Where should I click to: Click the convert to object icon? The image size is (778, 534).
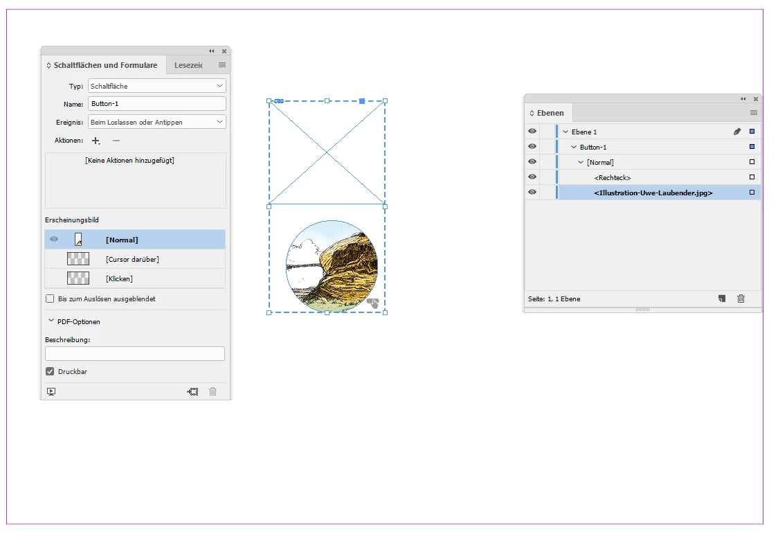point(192,391)
